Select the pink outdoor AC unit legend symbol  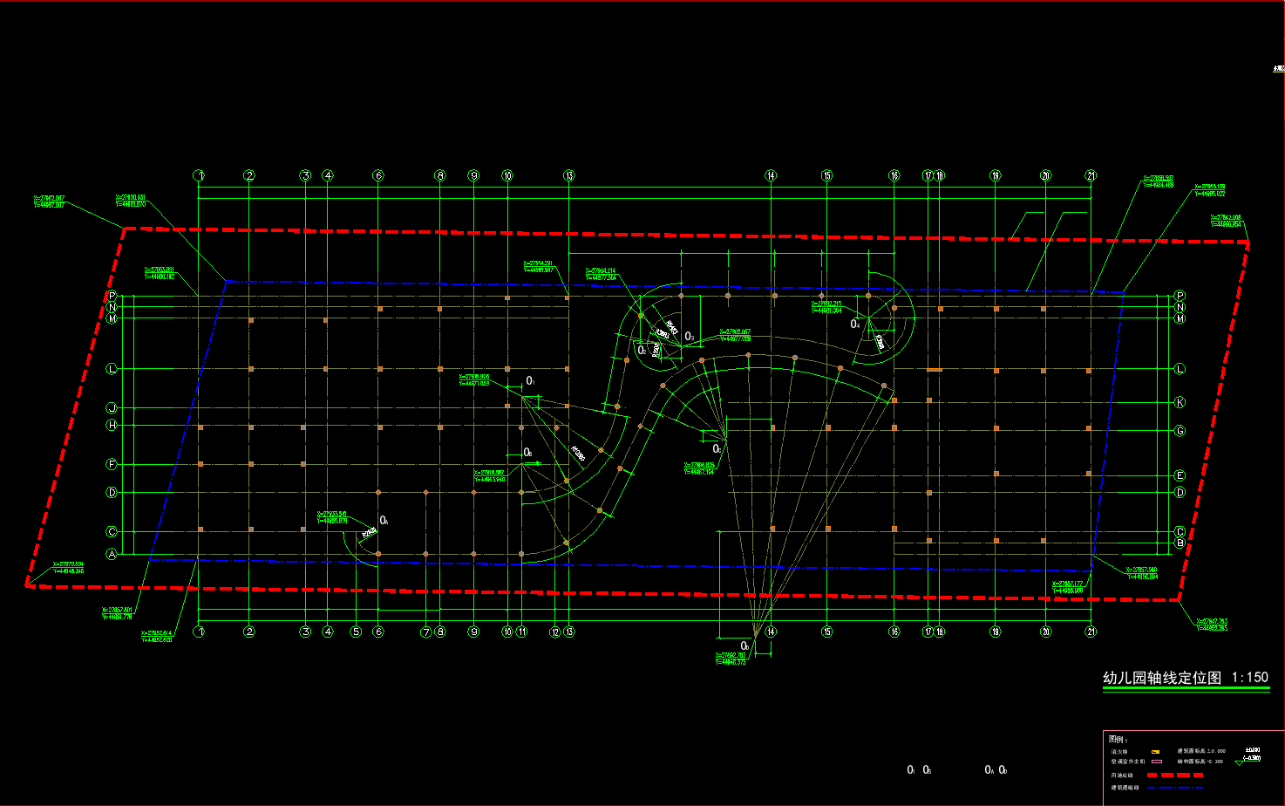[x=1156, y=762]
